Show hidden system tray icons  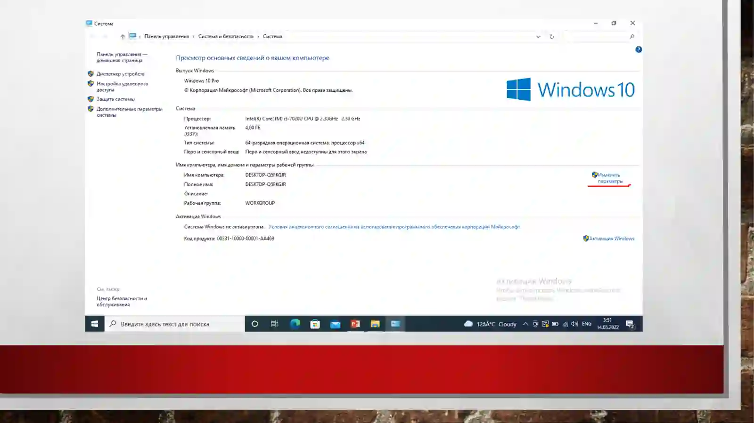pos(525,324)
